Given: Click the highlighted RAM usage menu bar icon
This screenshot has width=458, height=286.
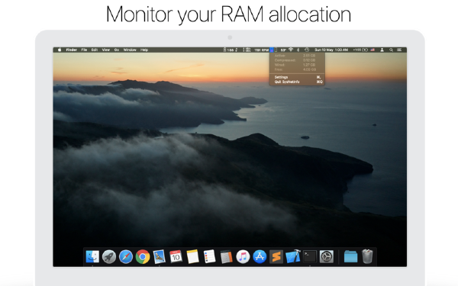Looking at the screenshot, I should pyautogui.click(x=271, y=50).
